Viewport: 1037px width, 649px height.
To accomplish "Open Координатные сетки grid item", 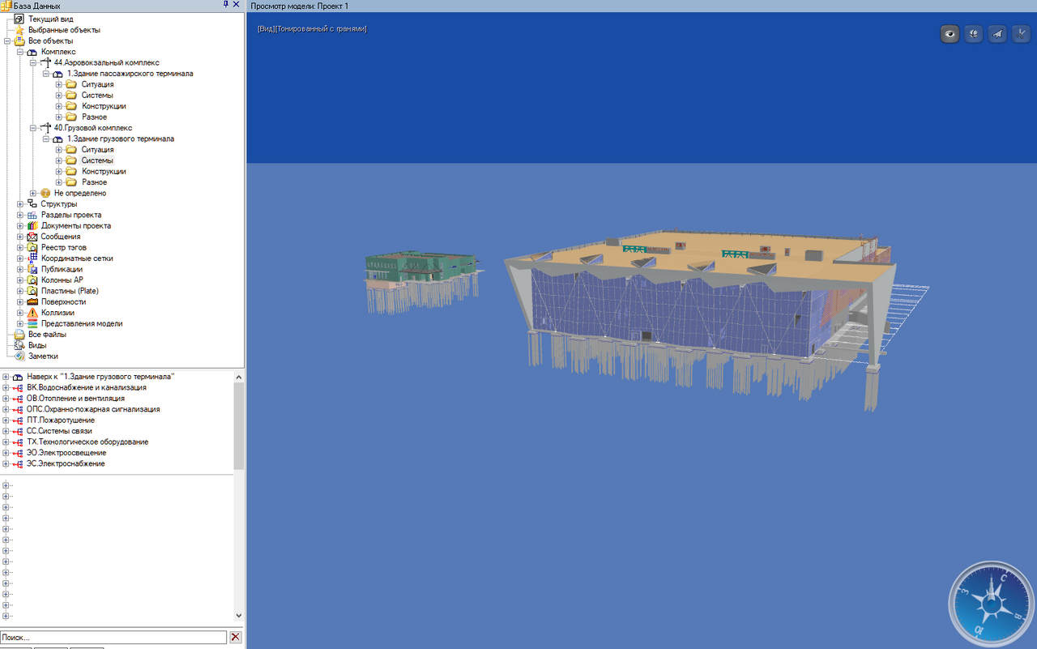I will (x=77, y=258).
